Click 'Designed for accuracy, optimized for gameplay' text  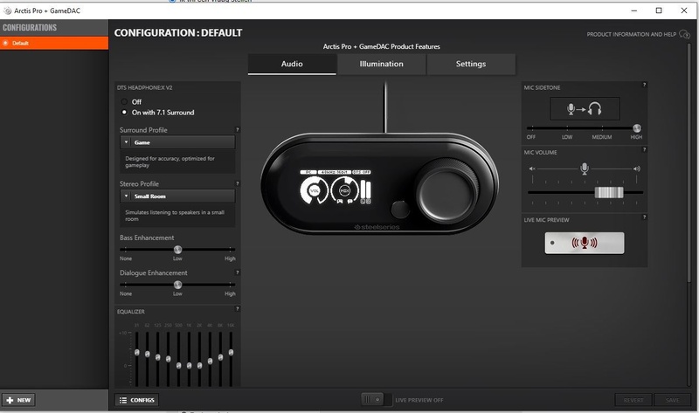pyautogui.click(x=170, y=162)
